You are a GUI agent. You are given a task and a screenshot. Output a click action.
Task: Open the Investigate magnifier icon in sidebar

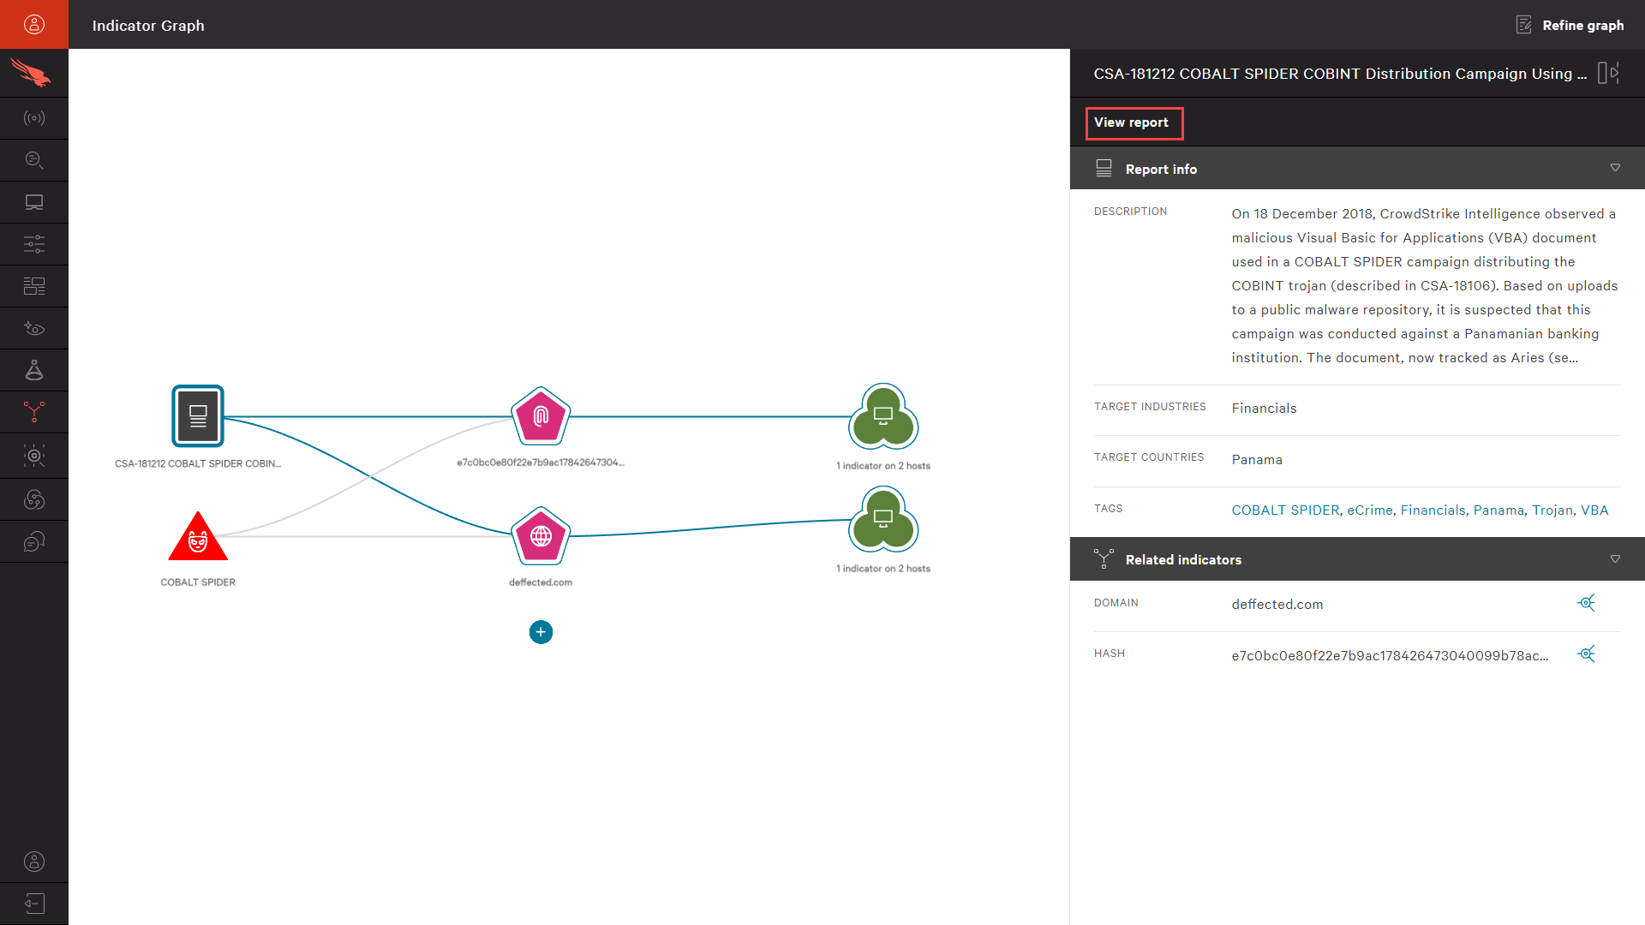click(x=34, y=160)
